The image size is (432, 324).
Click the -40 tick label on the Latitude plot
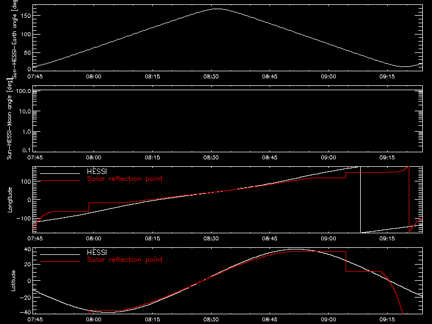[25, 312]
